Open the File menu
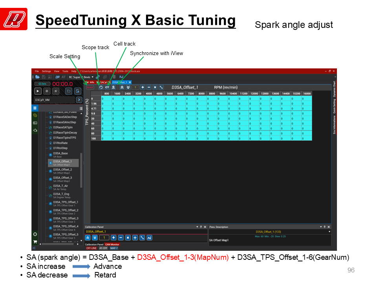This screenshot has height=283, width=377. (37, 71)
